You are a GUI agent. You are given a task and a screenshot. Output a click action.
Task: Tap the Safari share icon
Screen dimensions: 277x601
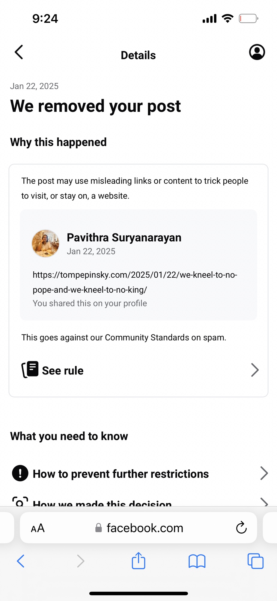(x=138, y=561)
